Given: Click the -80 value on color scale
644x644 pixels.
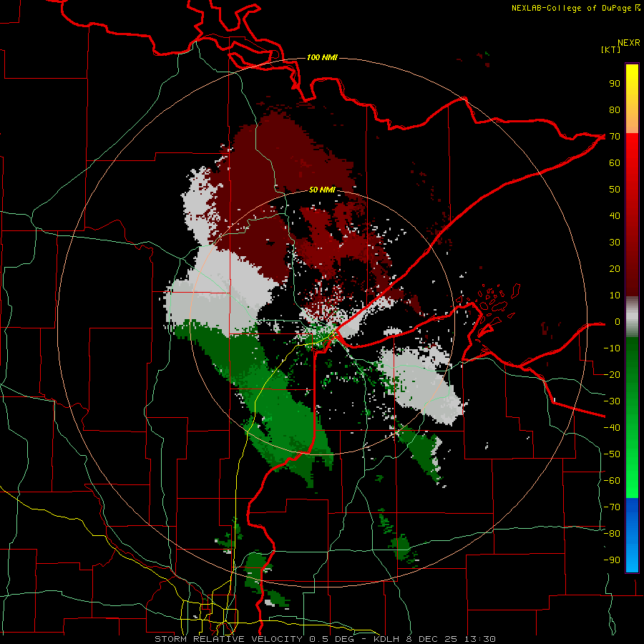Looking at the screenshot, I should pyautogui.click(x=612, y=534).
